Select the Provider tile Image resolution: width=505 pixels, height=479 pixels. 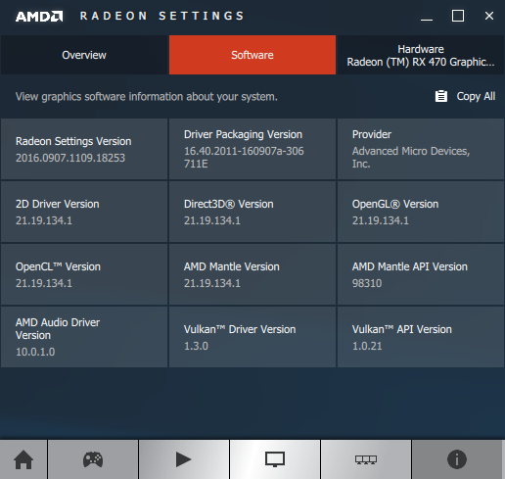(x=421, y=149)
